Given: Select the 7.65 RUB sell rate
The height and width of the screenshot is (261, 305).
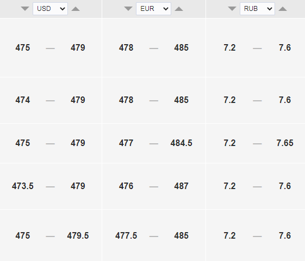Looking at the screenshot, I should tap(285, 143).
